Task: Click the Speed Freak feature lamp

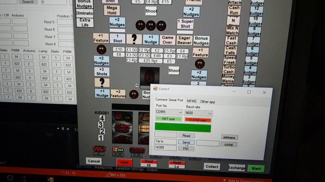Action: click(229, 60)
